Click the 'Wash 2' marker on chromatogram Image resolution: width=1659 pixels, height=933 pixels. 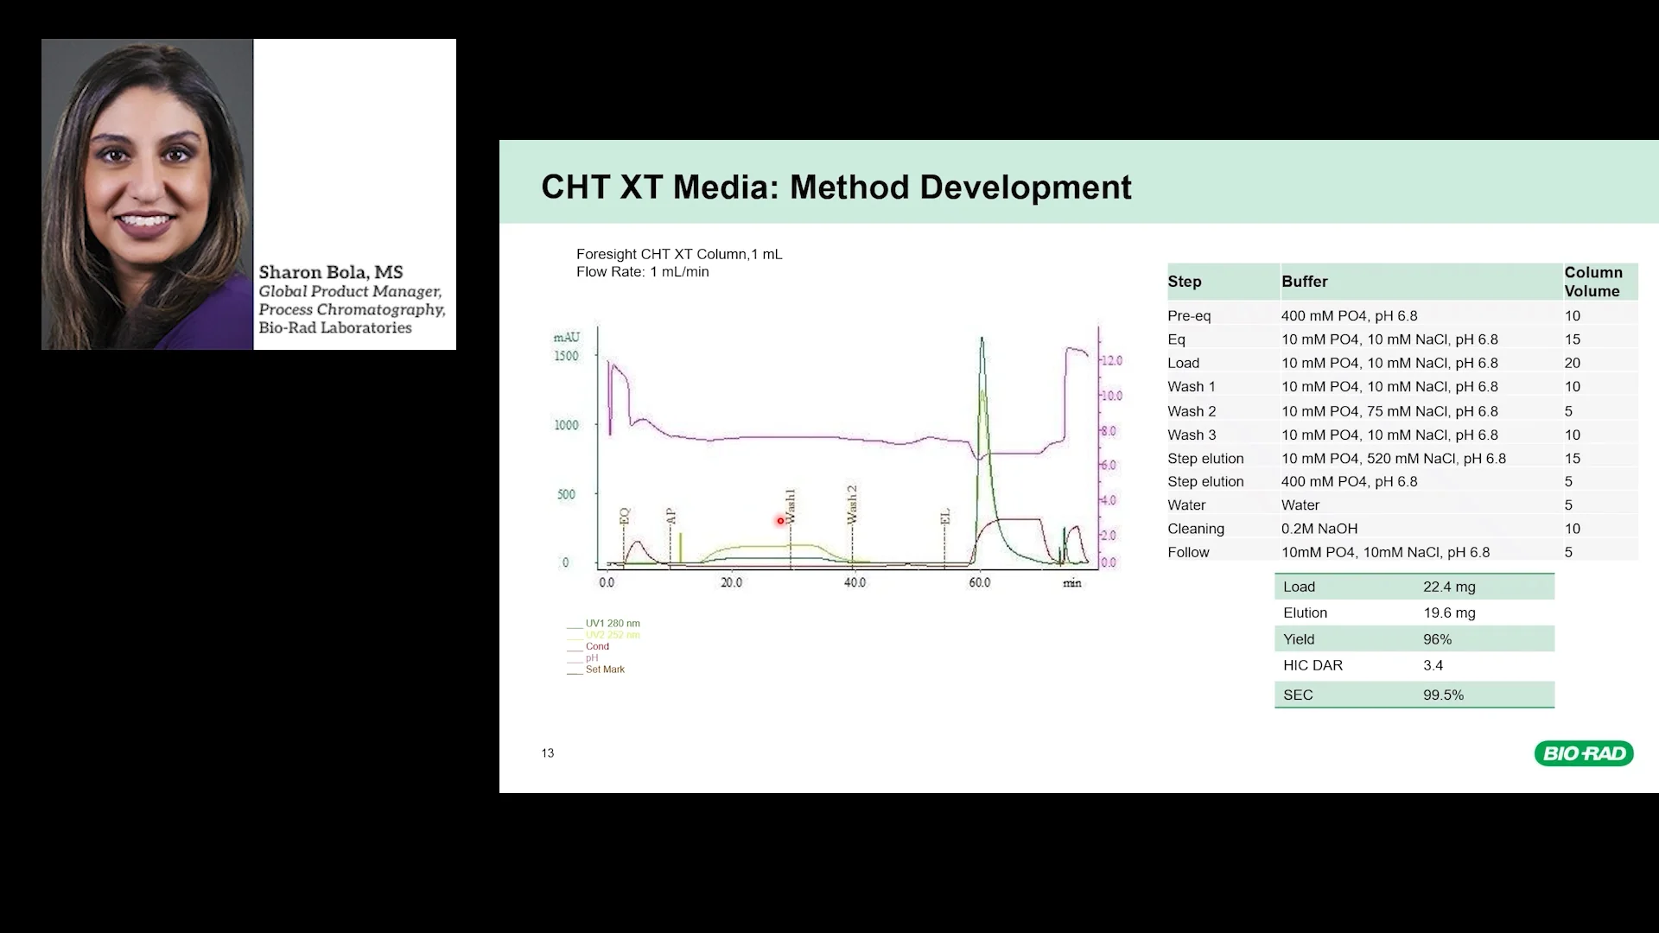(x=852, y=505)
